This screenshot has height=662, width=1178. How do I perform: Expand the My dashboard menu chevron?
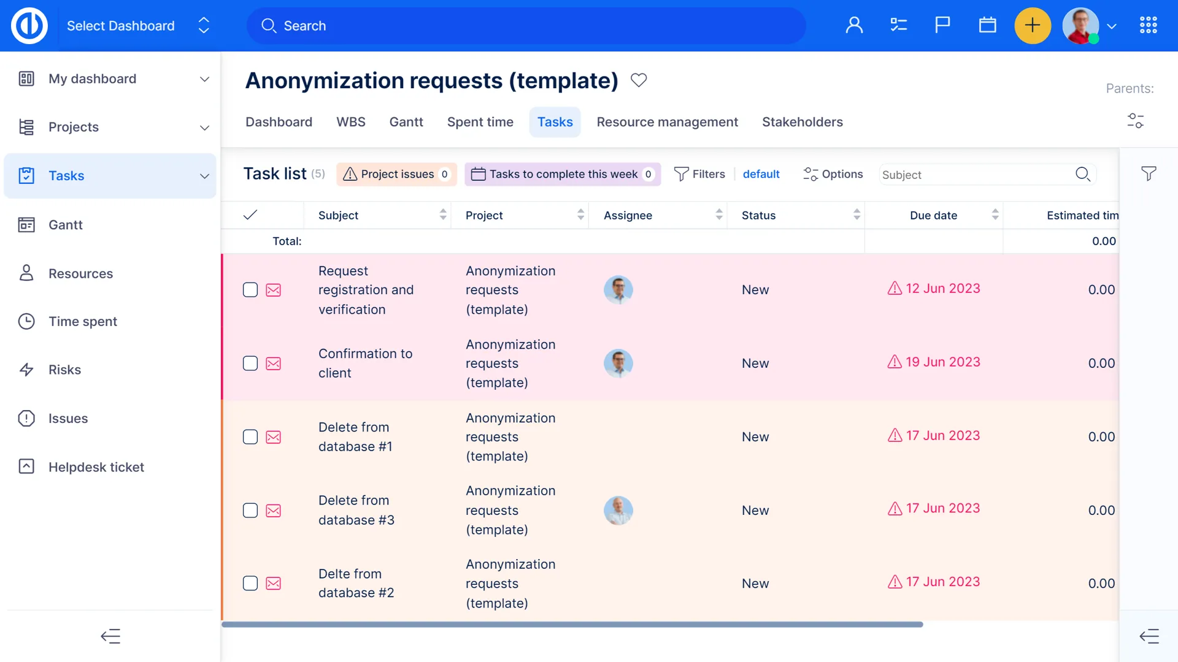tap(204, 79)
